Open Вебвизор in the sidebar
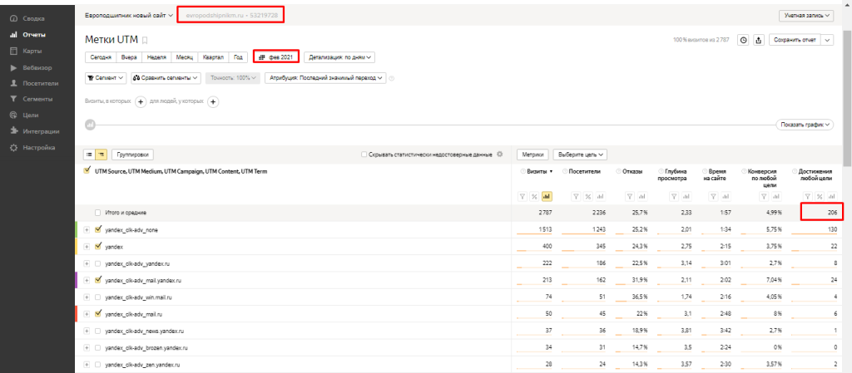Image resolution: width=852 pixels, height=373 pixels. click(x=37, y=67)
